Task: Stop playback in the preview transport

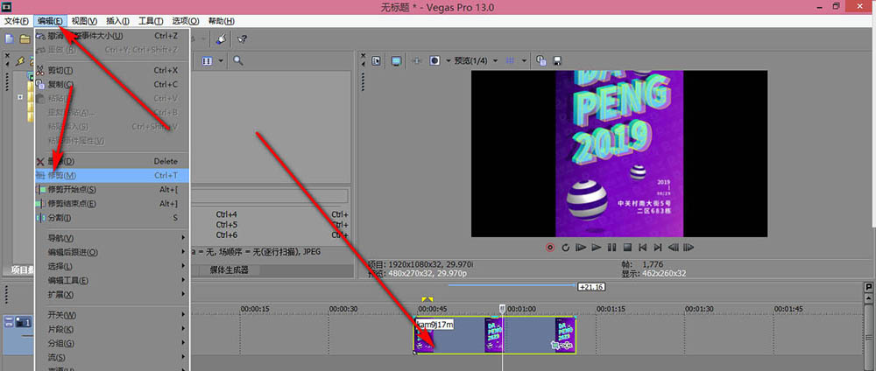Action: [627, 247]
